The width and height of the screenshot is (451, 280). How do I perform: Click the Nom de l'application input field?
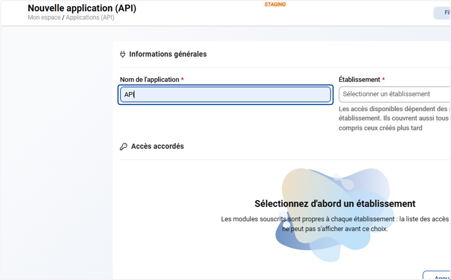pos(225,95)
